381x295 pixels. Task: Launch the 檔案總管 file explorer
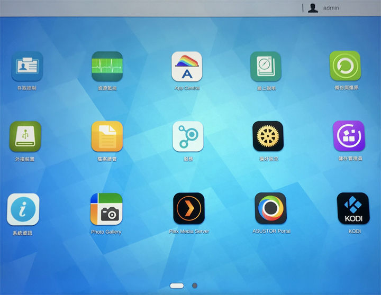pyautogui.click(x=107, y=136)
